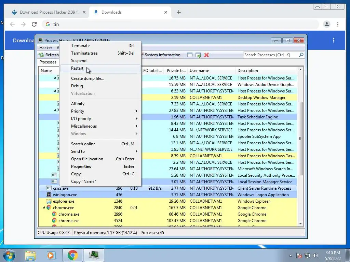
Task: Open Chrome's three-dot menu
Action: coord(338,24)
